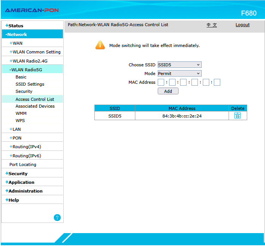Expand the WAN menu section

pyautogui.click(x=17, y=43)
